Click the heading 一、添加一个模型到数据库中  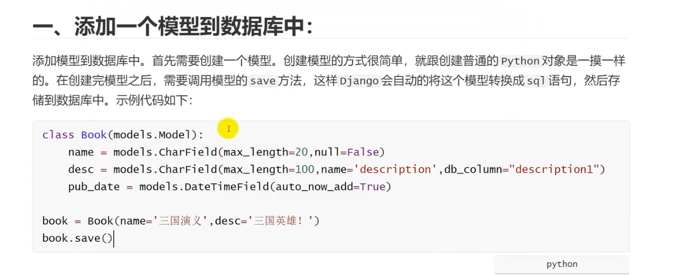point(173,25)
